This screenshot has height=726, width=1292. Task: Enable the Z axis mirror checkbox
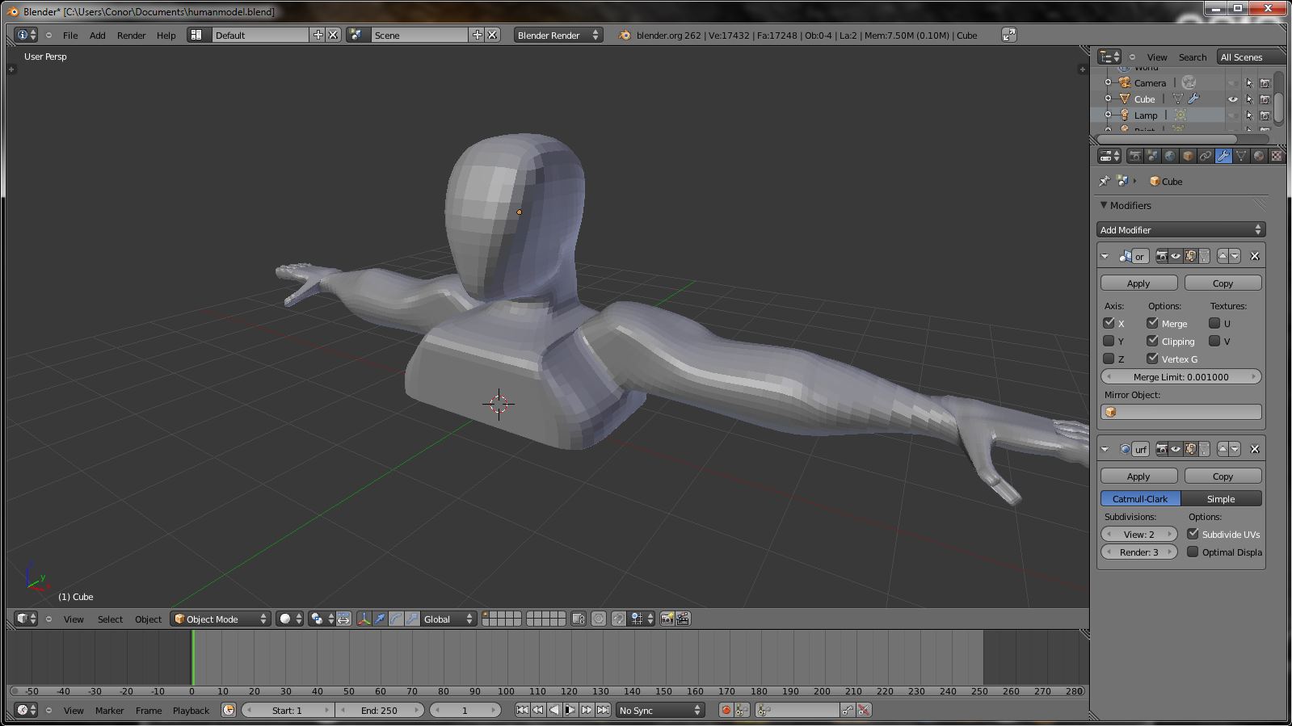(1109, 359)
